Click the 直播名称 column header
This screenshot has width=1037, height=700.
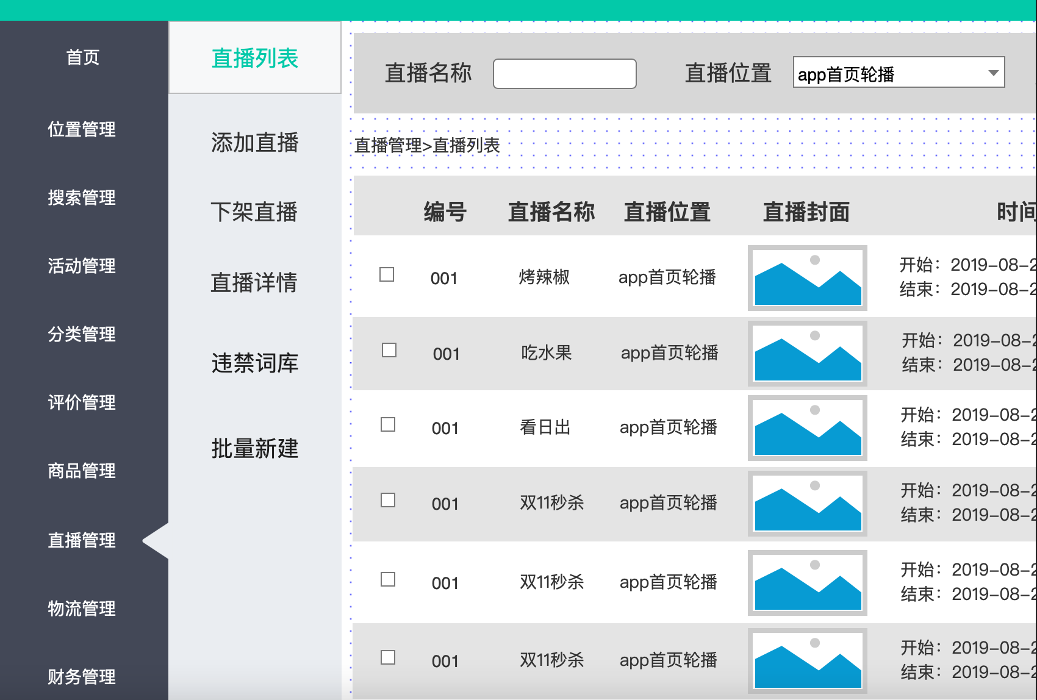(551, 212)
